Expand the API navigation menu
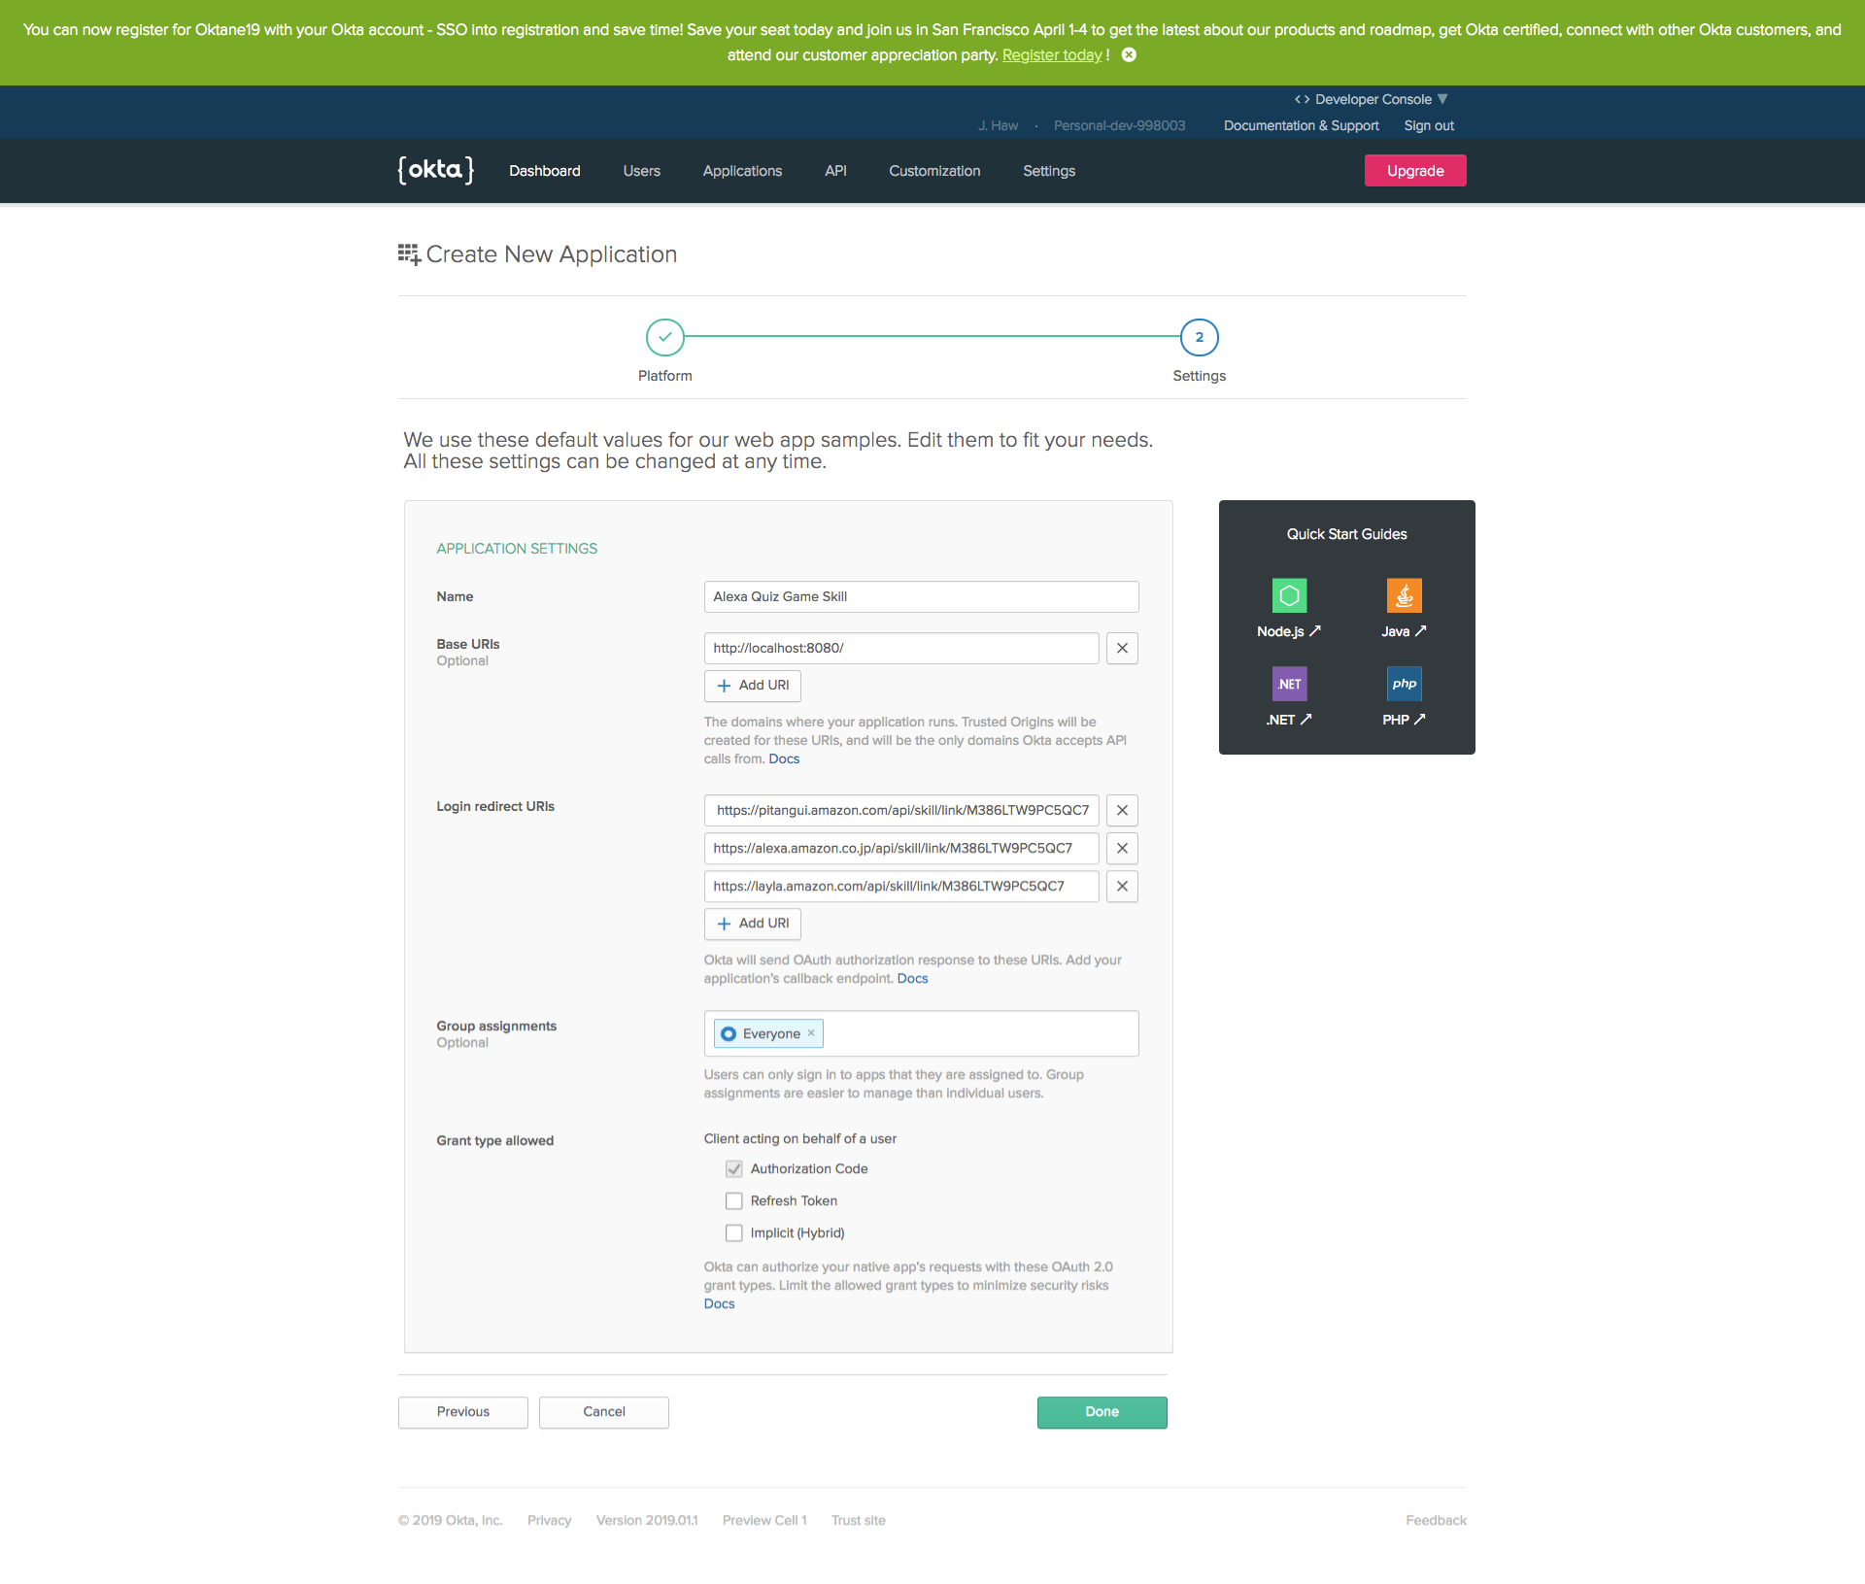Viewport: 1865px width, 1584px height. [x=834, y=171]
